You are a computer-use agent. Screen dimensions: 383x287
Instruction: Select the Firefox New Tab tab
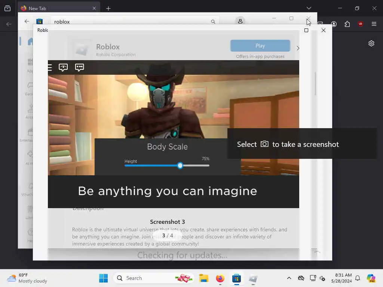59,8
